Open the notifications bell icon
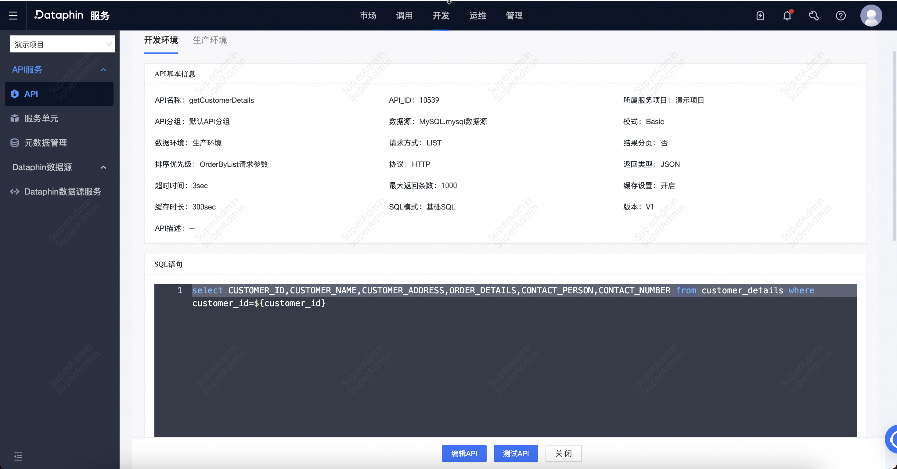The image size is (897, 469). (x=787, y=15)
